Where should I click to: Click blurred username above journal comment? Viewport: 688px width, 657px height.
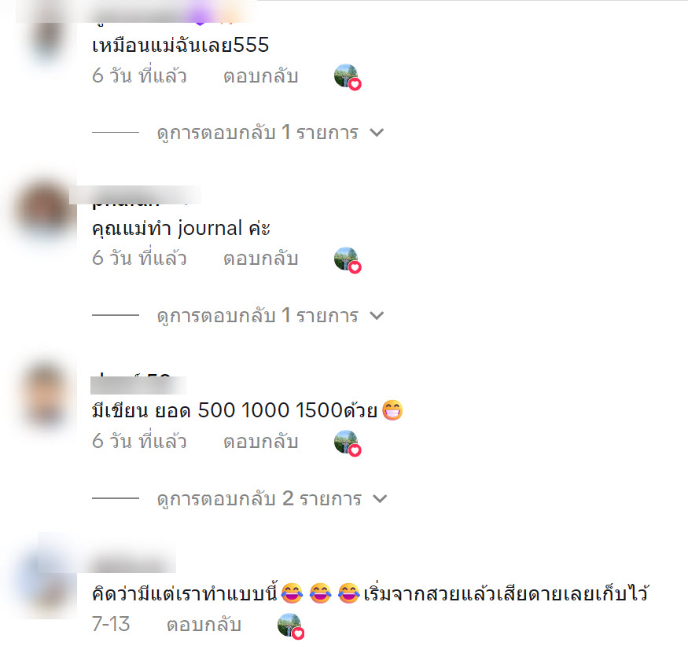(x=135, y=196)
